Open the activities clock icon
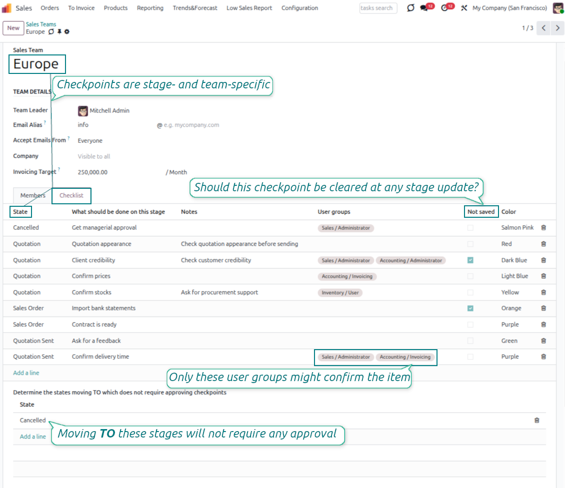This screenshot has width=565, height=488. click(445, 8)
